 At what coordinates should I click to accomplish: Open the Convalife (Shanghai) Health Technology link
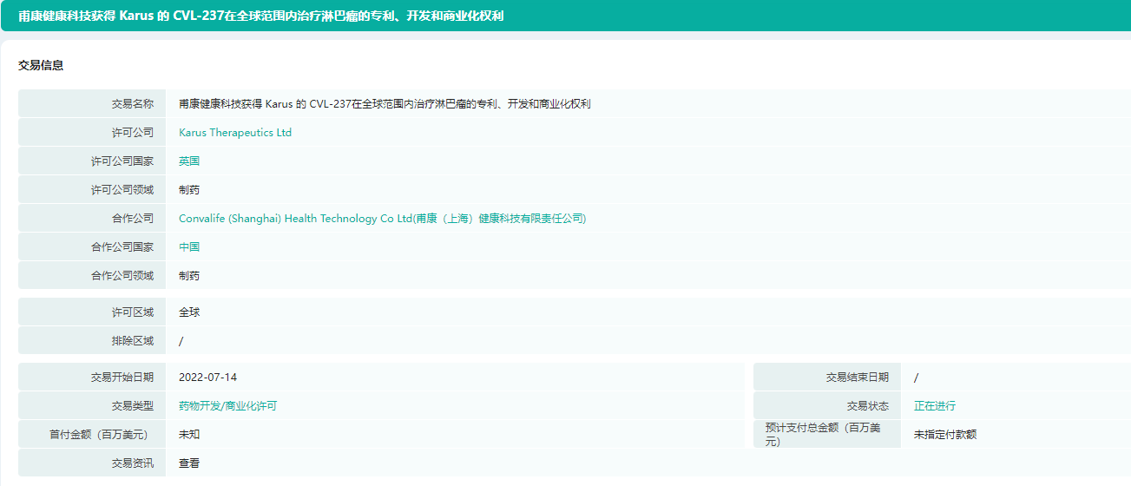[382, 219]
